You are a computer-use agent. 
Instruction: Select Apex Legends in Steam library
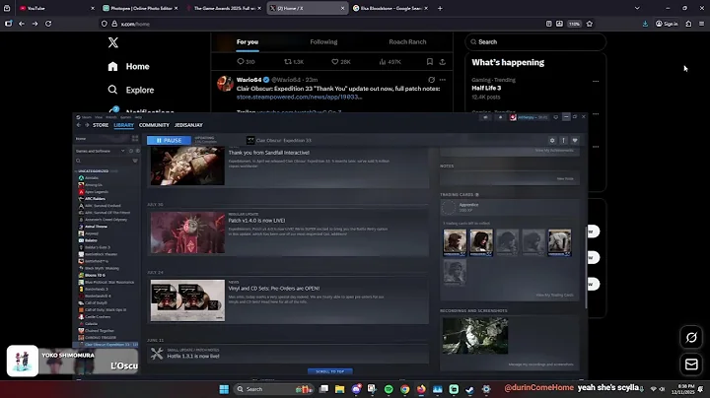pyautogui.click(x=96, y=192)
